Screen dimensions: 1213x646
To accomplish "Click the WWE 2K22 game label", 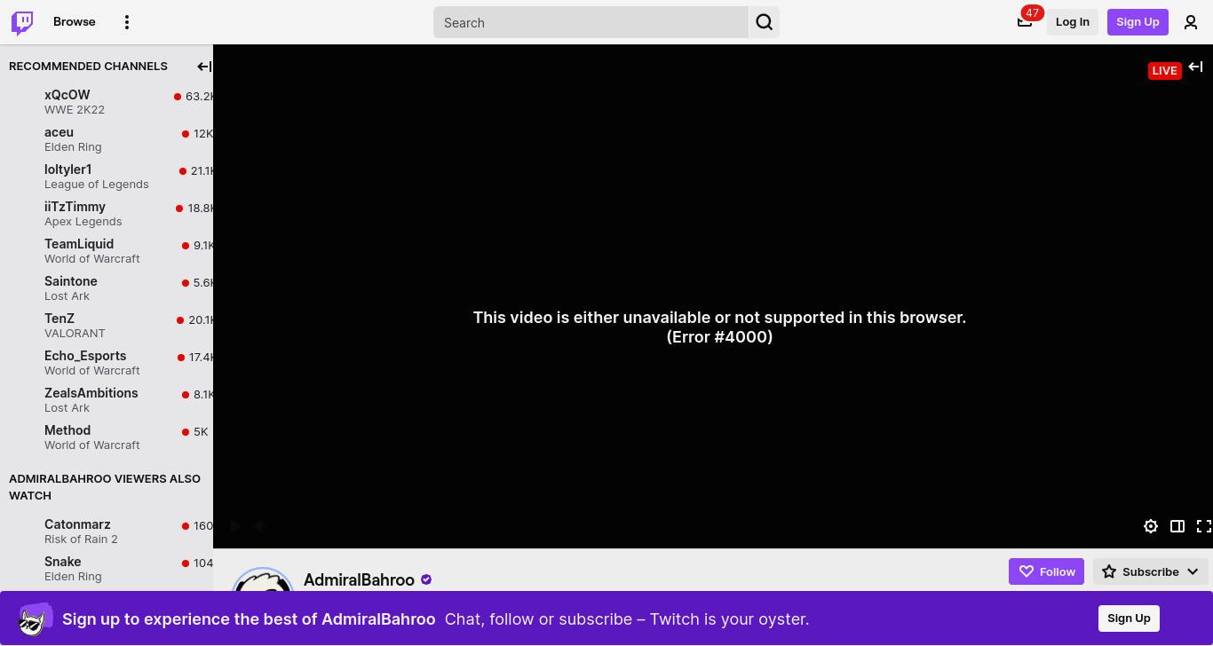I will click(75, 109).
